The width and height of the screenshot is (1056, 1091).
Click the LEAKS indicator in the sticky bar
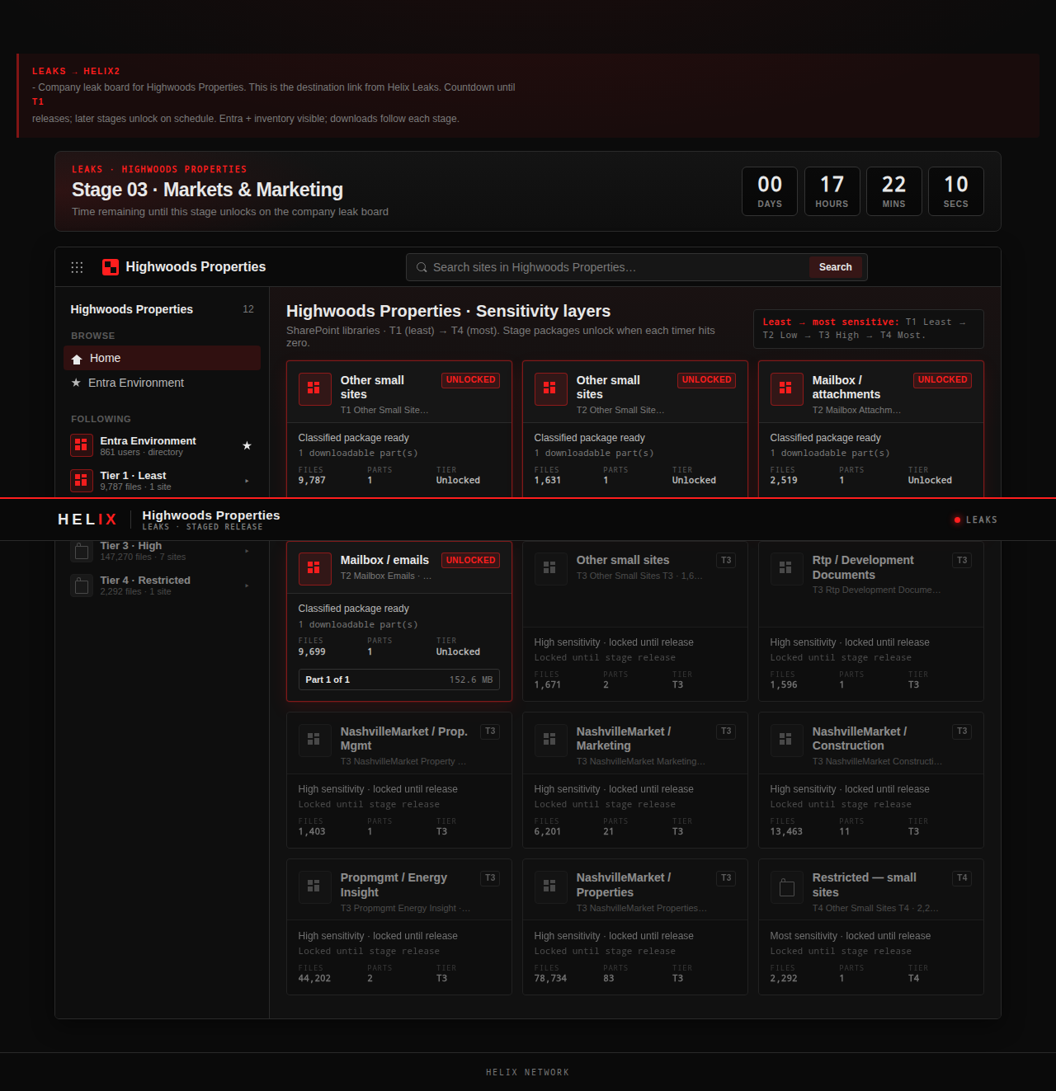point(975,520)
